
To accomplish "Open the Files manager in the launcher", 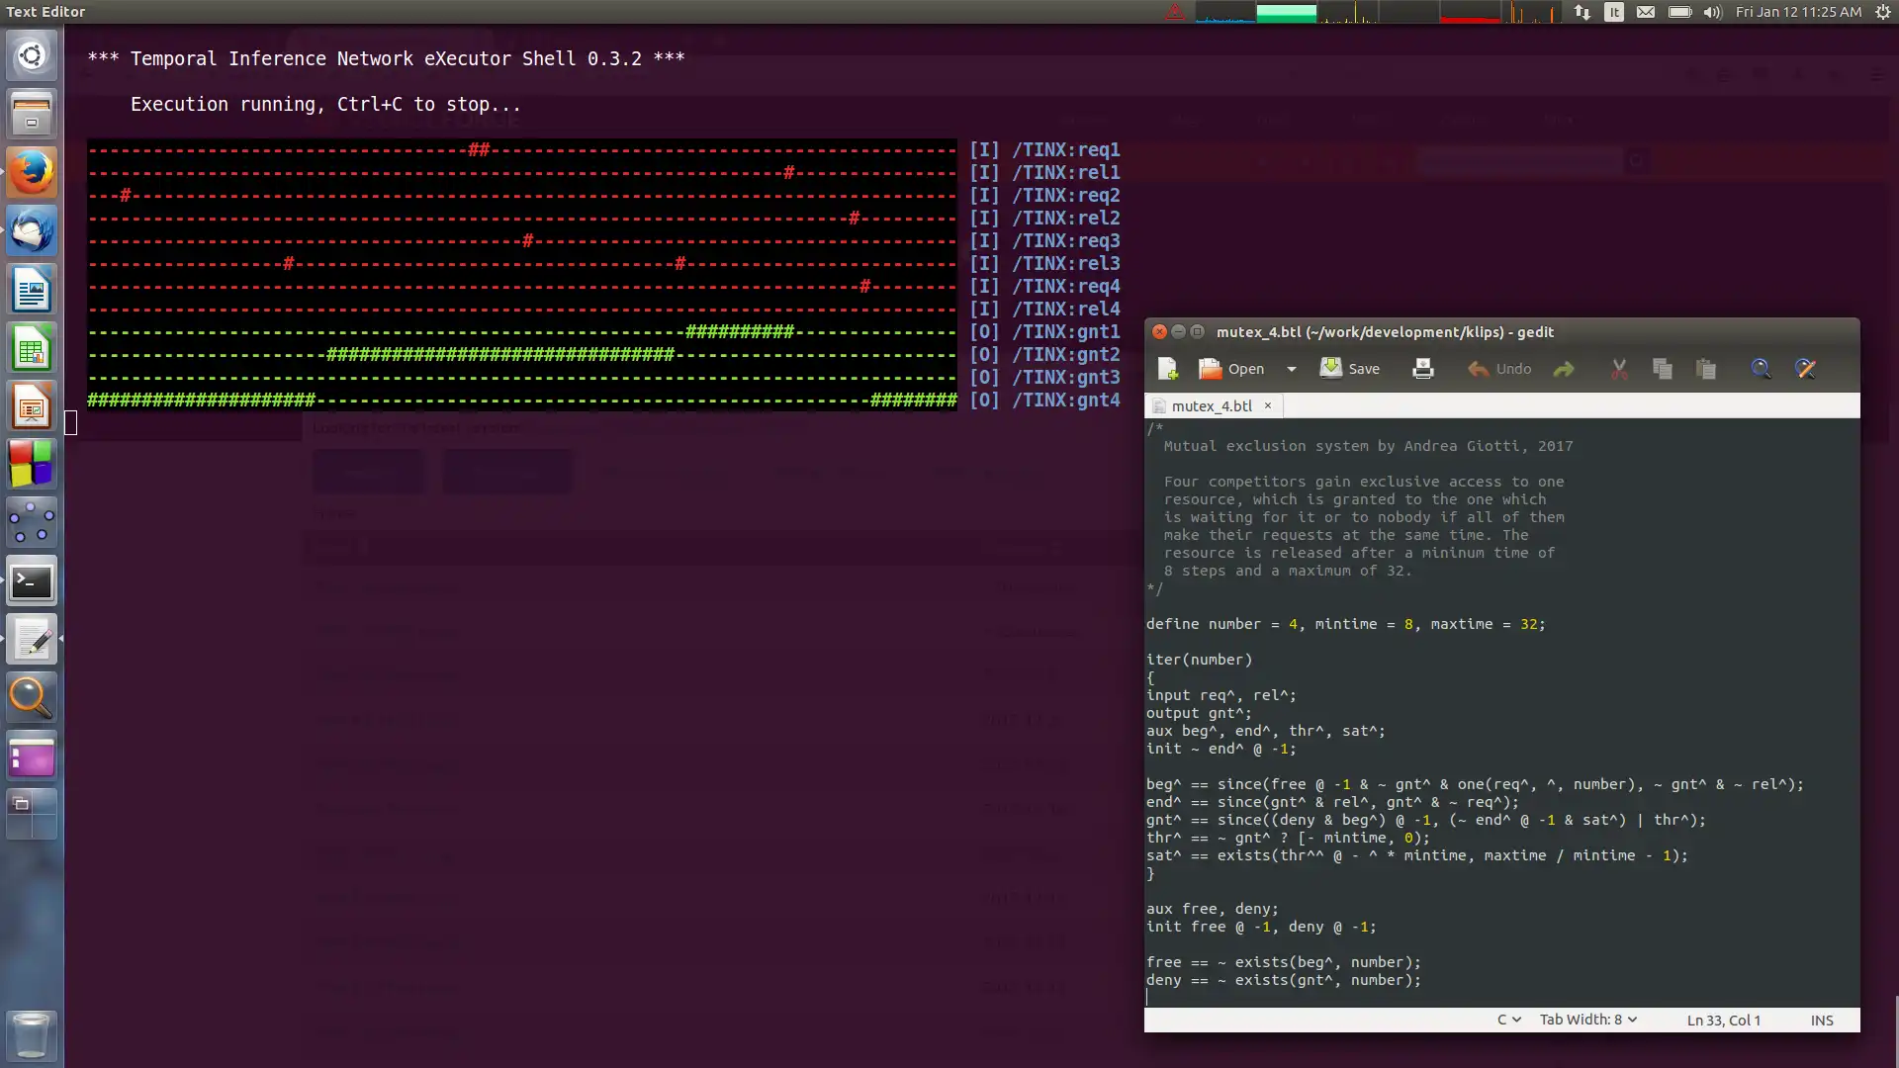I will [x=32, y=114].
